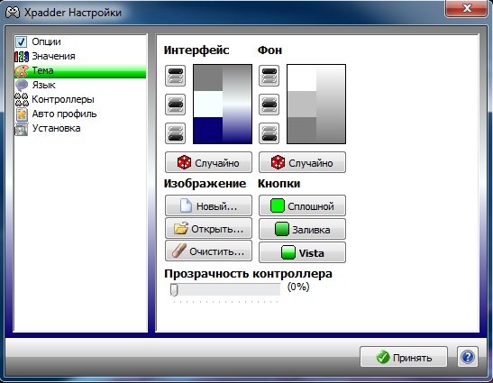Randomize the Интерфейс colors with Случайно
This screenshot has width=493, height=383.
(x=208, y=162)
